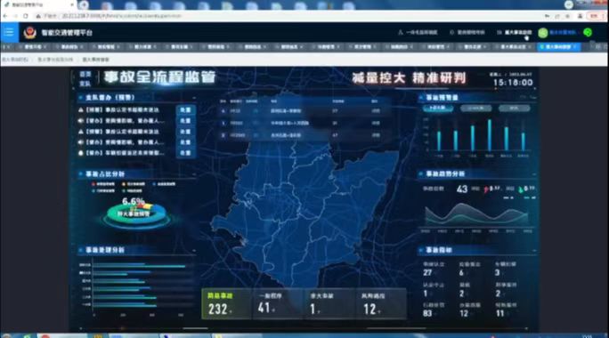The height and width of the screenshot is (338, 609).
Task: Click the bell icon on fifth alert
Action: [81, 153]
